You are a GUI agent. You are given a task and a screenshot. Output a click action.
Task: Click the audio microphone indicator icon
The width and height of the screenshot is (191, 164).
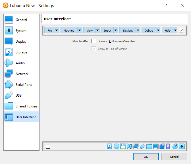pos(130,146)
